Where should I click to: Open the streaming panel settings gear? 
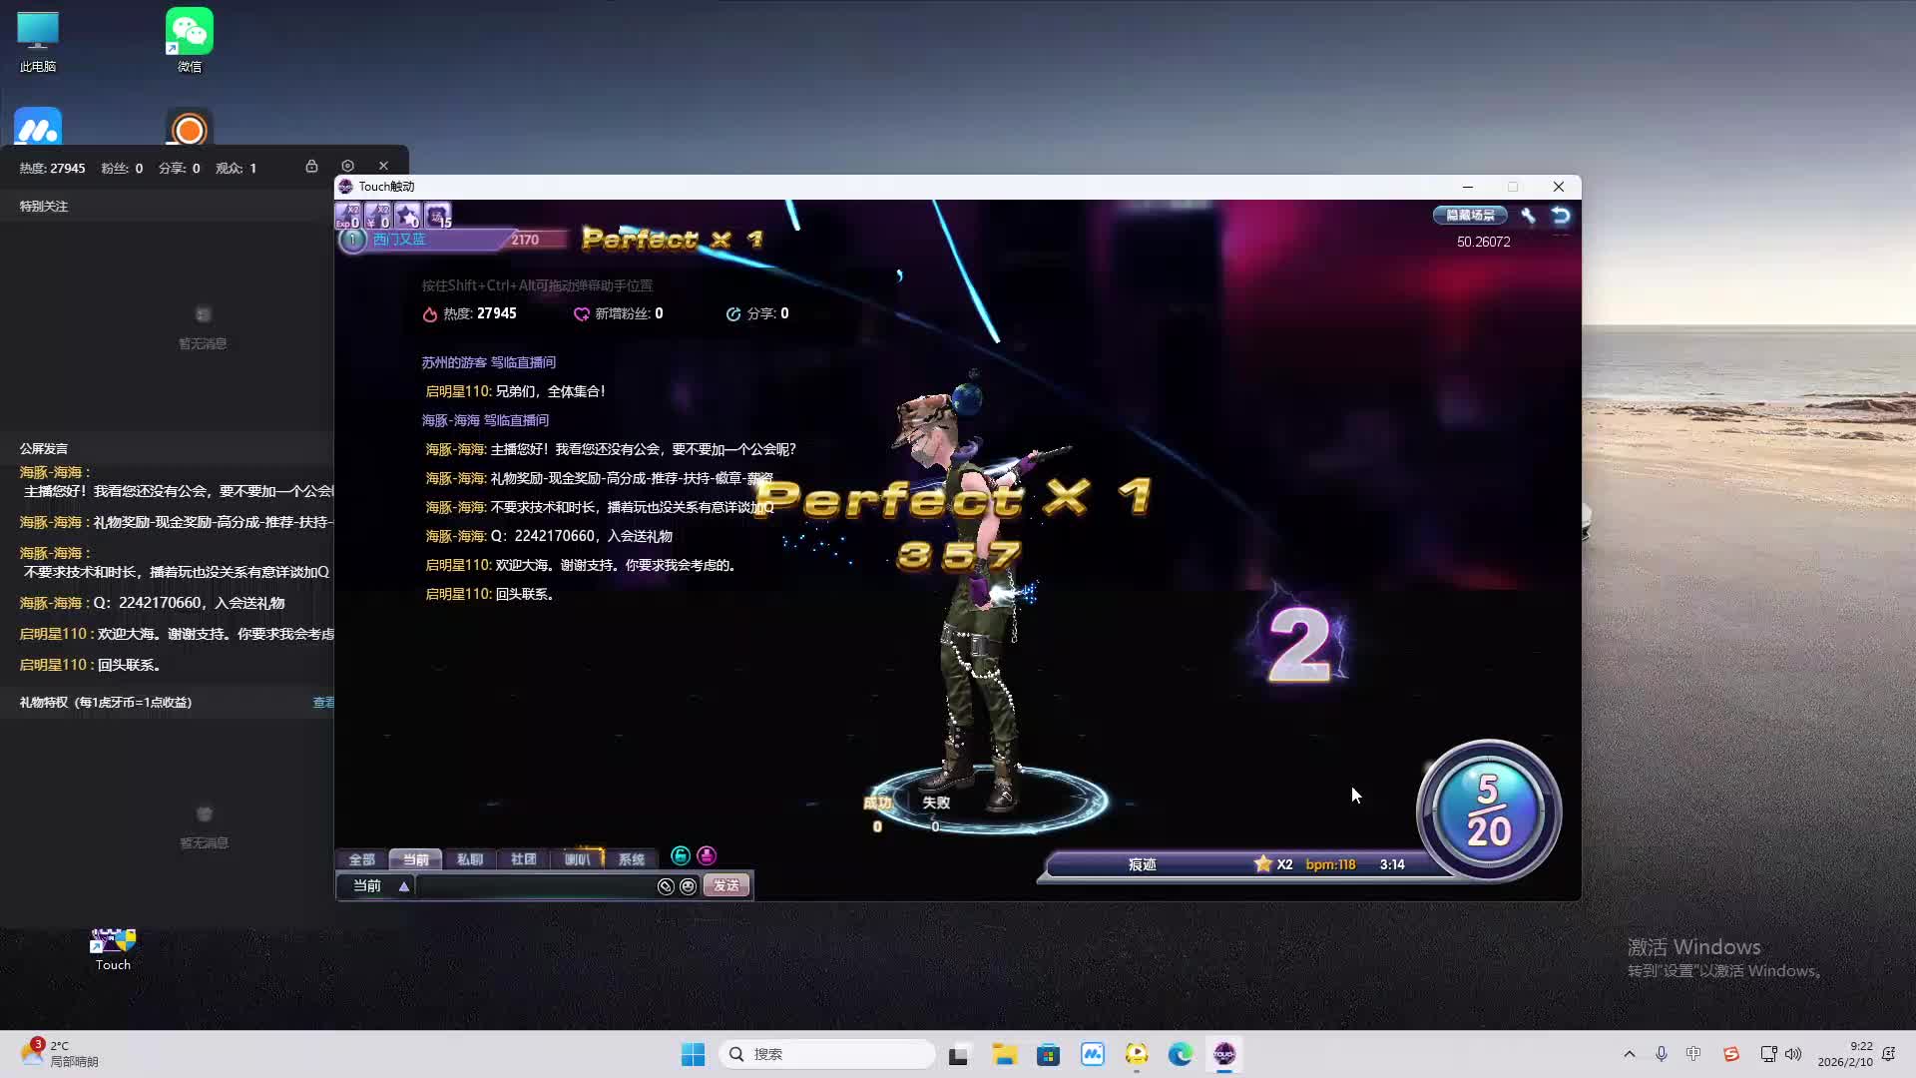[x=347, y=165]
